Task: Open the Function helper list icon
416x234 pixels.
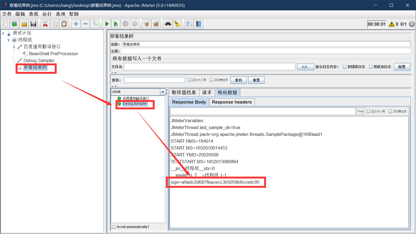Action: [189, 24]
